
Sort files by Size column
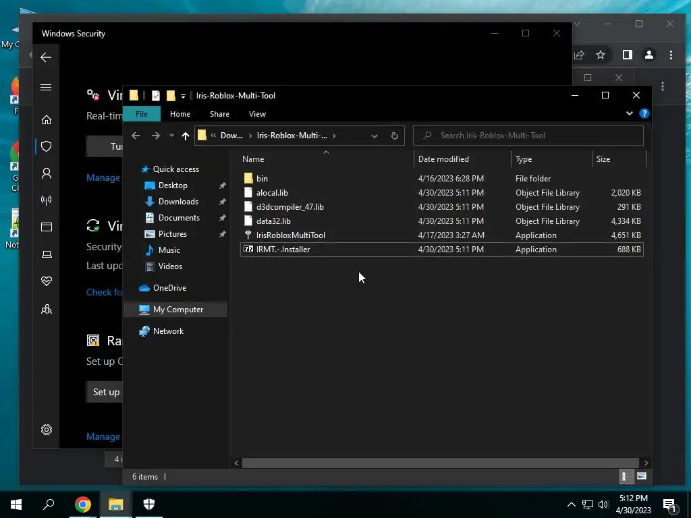619,159
